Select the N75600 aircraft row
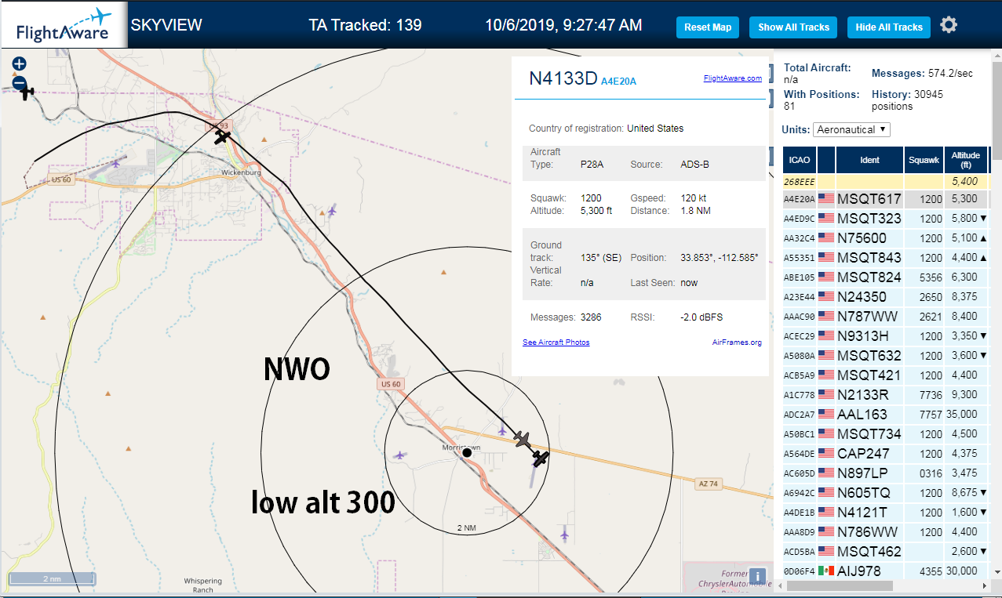The image size is (1002, 598). click(x=885, y=238)
